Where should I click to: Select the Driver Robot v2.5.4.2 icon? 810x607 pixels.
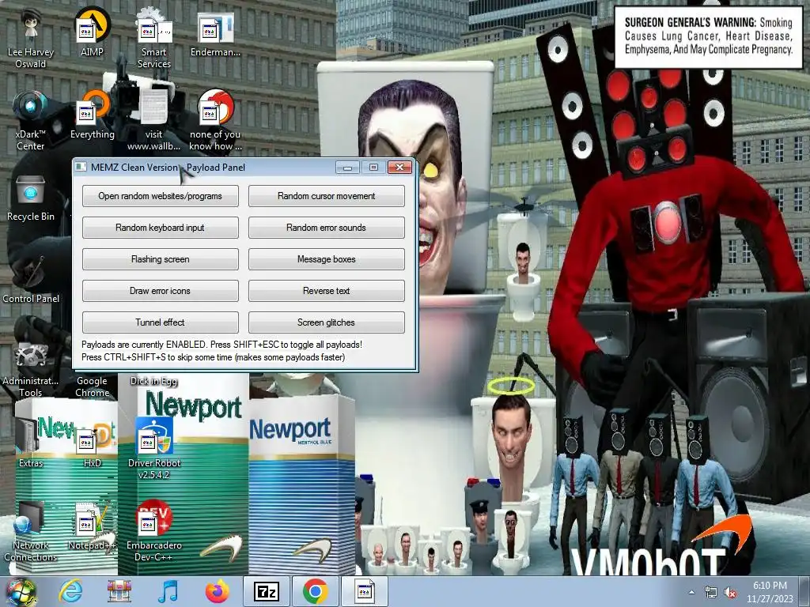pos(154,448)
